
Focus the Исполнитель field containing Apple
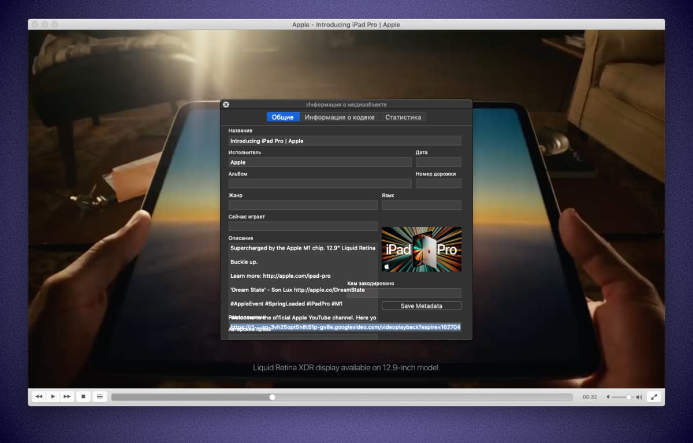[x=319, y=162]
